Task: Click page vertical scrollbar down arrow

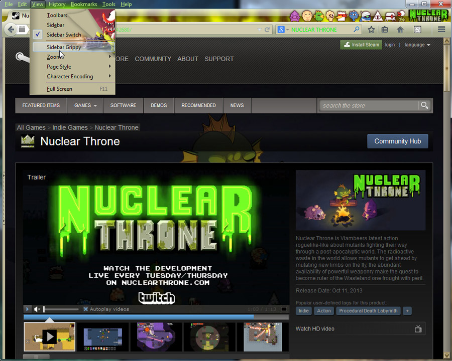Action: [x=447, y=355]
